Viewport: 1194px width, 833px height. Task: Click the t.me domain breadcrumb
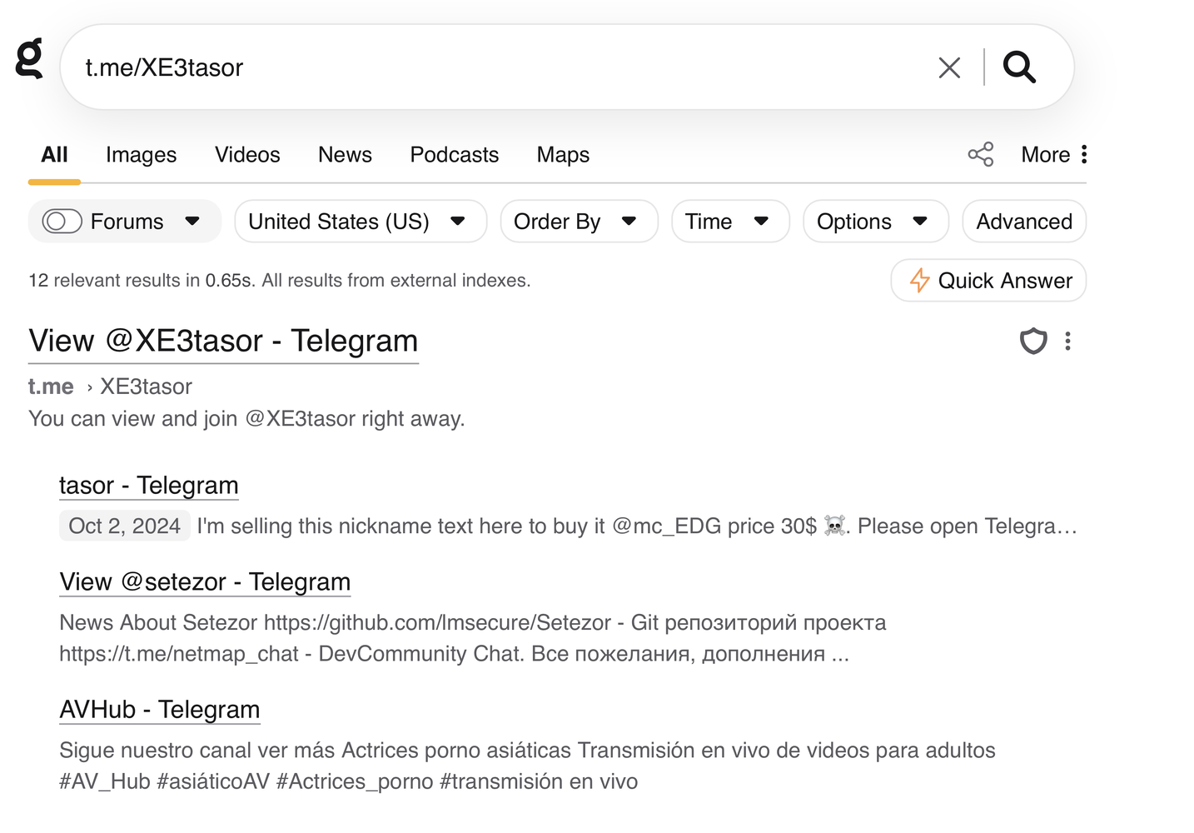tap(51, 387)
